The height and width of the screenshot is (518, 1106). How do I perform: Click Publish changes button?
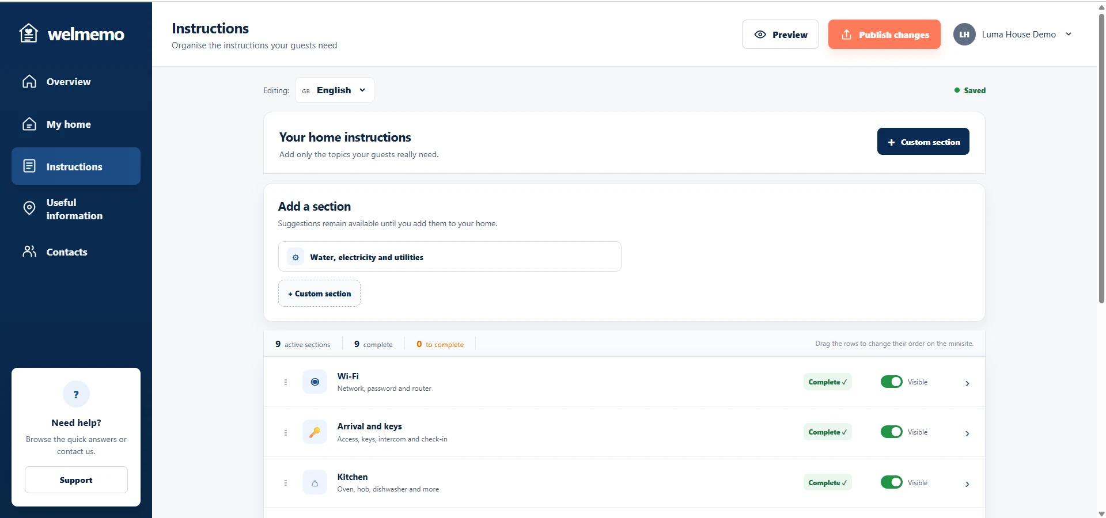pyautogui.click(x=884, y=35)
